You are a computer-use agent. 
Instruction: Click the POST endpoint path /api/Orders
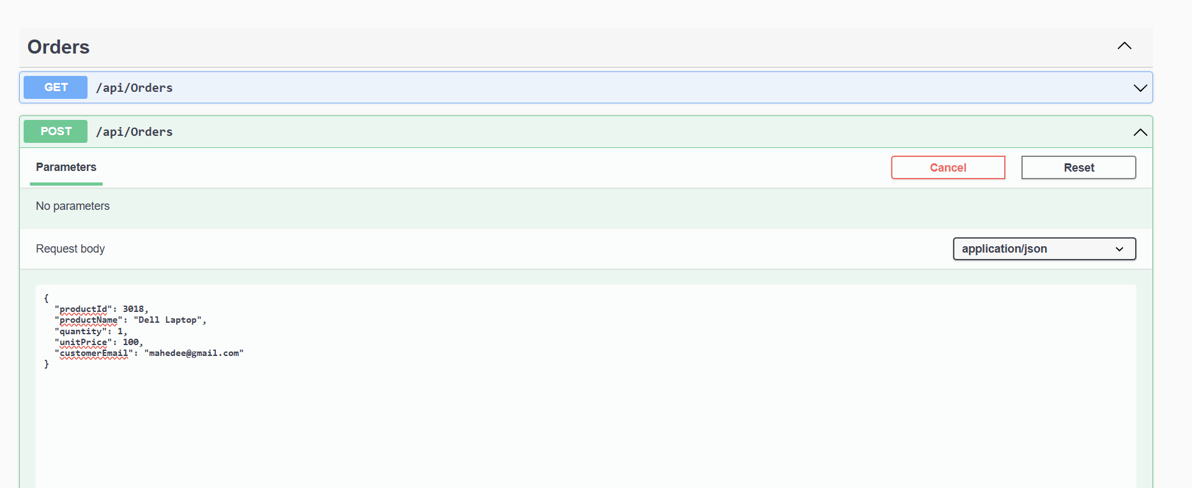(134, 132)
